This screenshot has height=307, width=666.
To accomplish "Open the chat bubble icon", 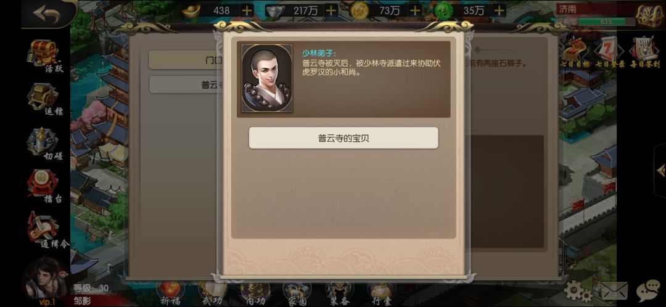I will pos(647,292).
